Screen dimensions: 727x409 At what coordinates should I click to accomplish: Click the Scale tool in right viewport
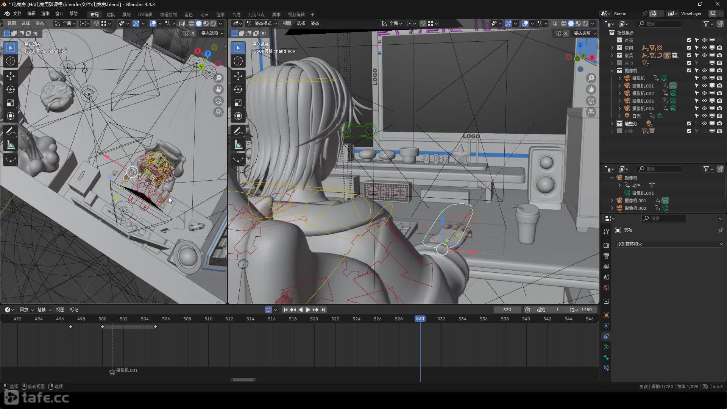click(238, 103)
